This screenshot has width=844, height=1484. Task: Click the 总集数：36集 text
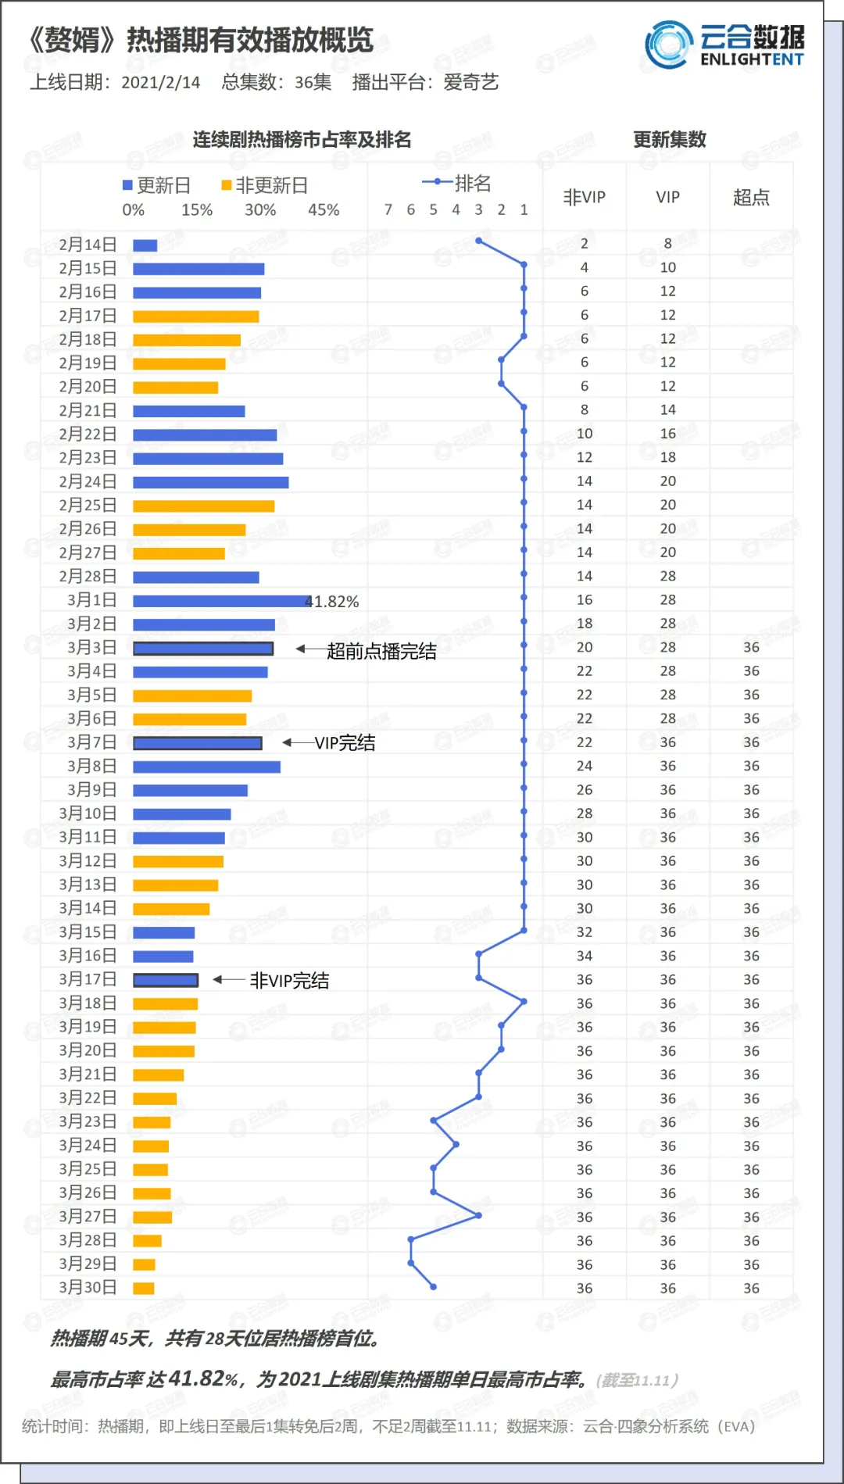coord(277,82)
